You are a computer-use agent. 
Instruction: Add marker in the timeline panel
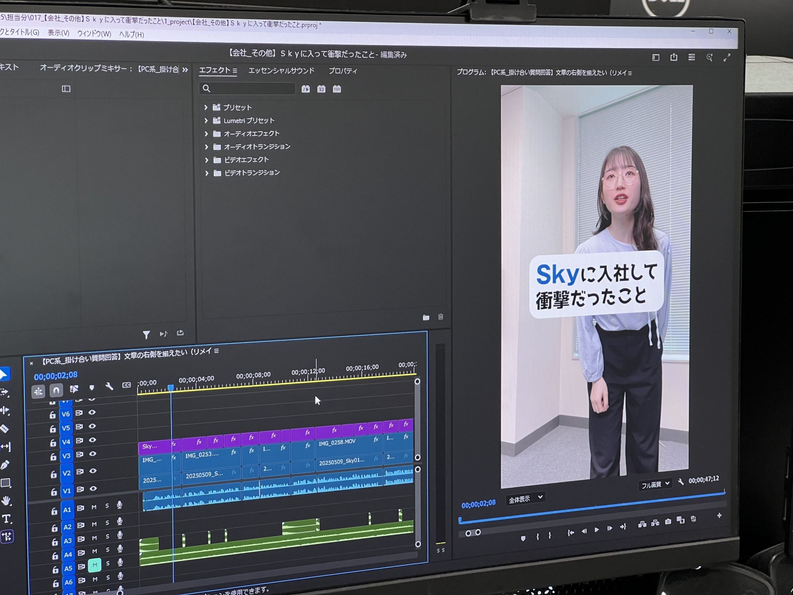92,388
